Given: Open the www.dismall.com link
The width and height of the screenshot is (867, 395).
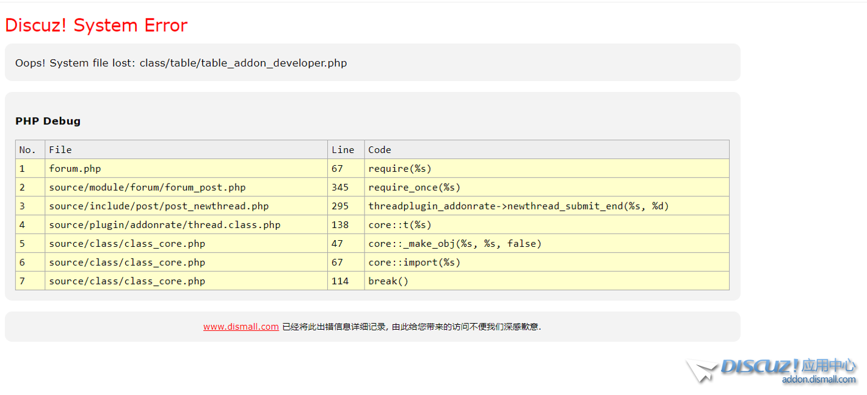Looking at the screenshot, I should (241, 327).
